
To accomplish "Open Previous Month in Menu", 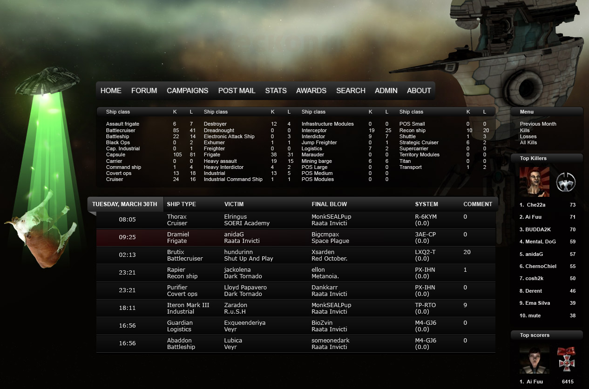I will tap(538, 124).
